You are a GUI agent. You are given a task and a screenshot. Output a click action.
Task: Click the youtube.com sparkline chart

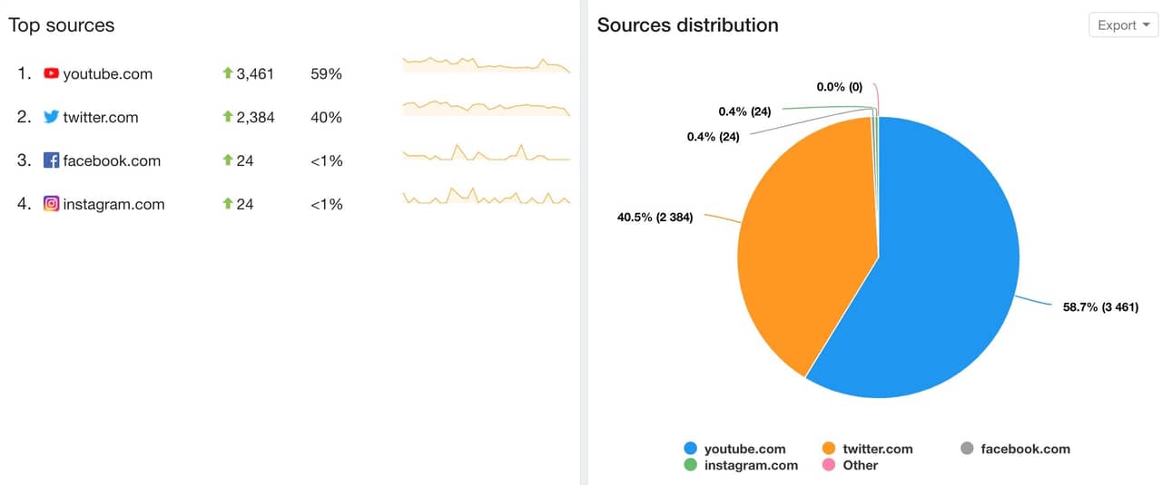[x=487, y=64]
